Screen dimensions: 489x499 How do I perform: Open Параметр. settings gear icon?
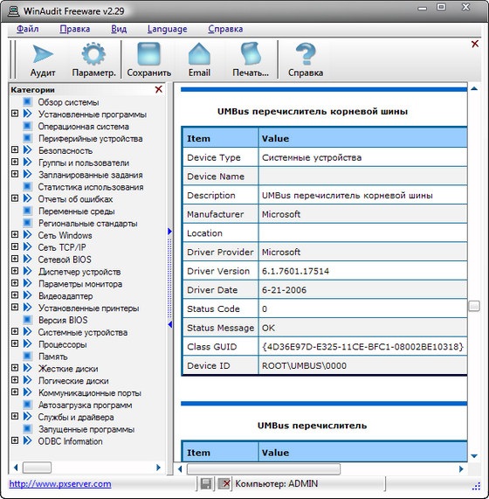(93, 60)
